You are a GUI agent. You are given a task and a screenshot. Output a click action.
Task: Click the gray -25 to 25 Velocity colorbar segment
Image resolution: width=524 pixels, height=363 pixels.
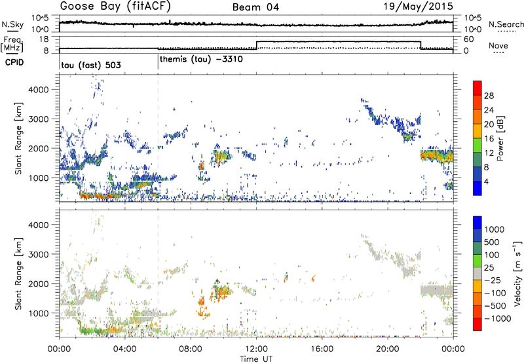point(477,273)
